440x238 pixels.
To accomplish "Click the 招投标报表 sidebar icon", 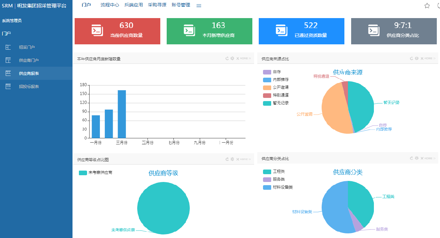I will pyautogui.click(x=8, y=86).
